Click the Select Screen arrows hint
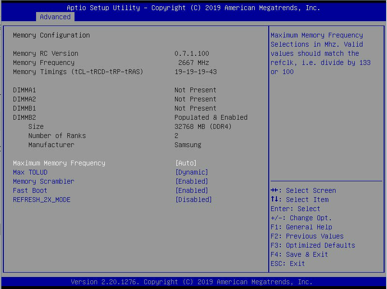This screenshot has width=387, height=289. coord(303,190)
